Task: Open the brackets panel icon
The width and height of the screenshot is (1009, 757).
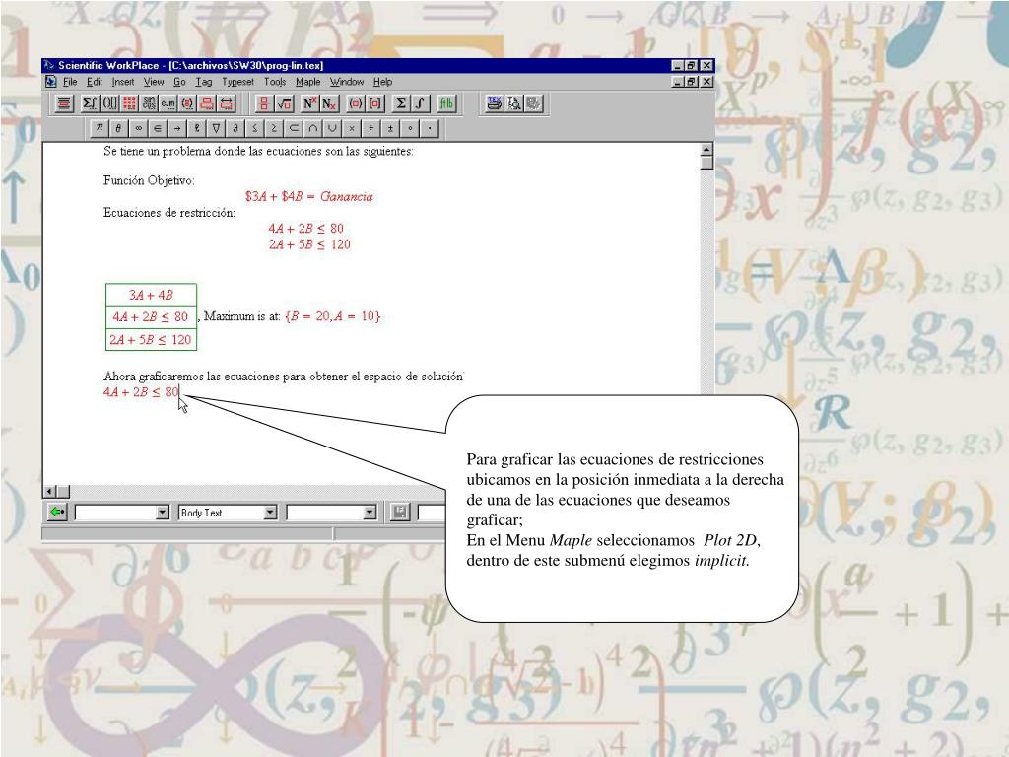Action: coord(109,103)
